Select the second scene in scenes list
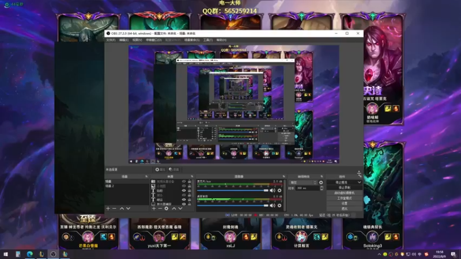 click(x=127, y=186)
